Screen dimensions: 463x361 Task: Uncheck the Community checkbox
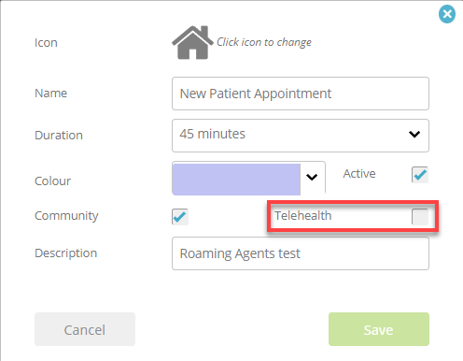180,216
